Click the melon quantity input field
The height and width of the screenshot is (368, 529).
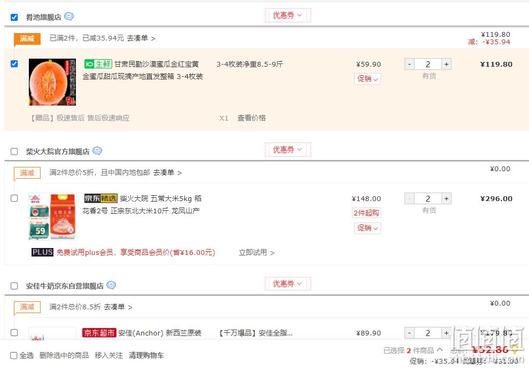coord(428,64)
